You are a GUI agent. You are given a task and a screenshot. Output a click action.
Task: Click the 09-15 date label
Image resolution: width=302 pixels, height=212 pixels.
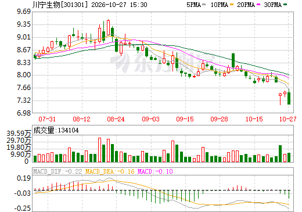point(185,119)
